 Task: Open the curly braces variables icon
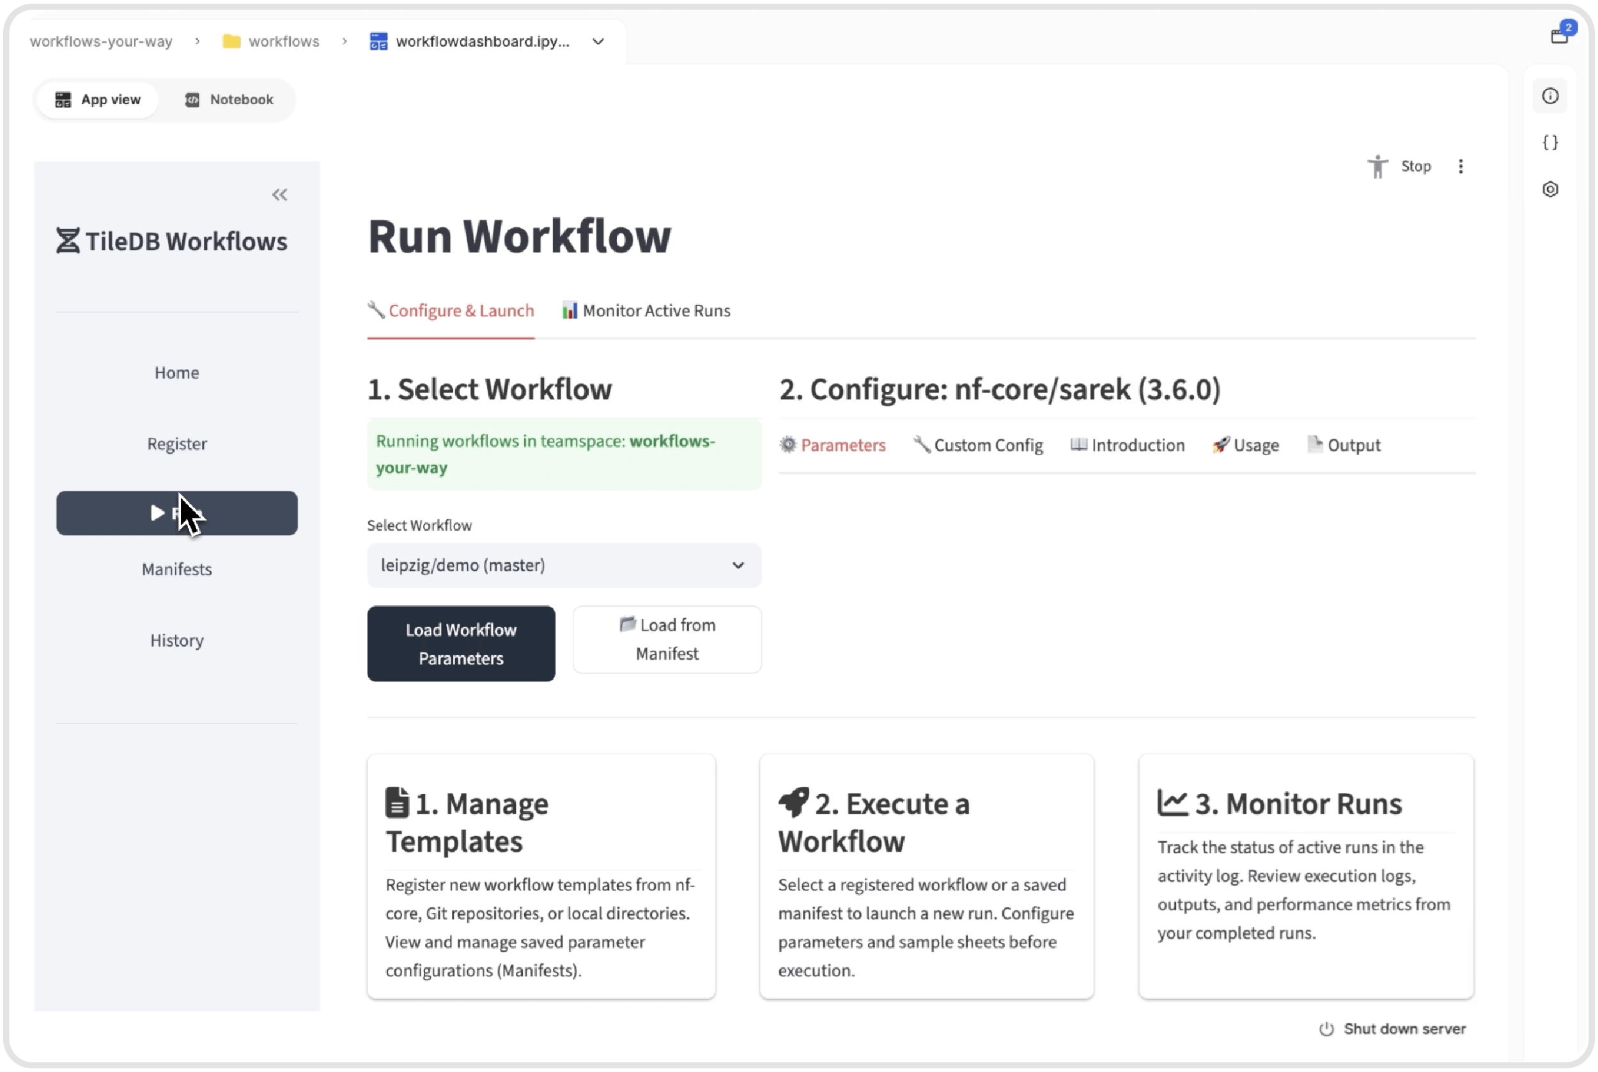tap(1549, 142)
